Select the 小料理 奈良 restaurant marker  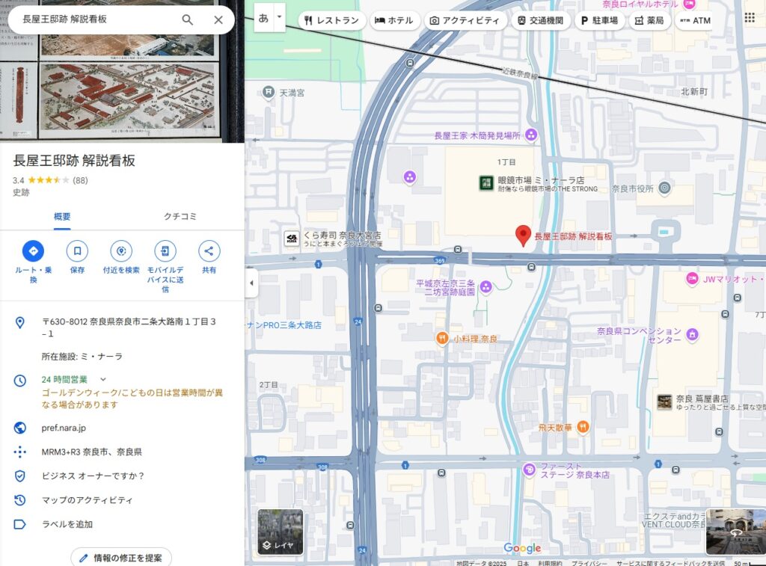(442, 338)
